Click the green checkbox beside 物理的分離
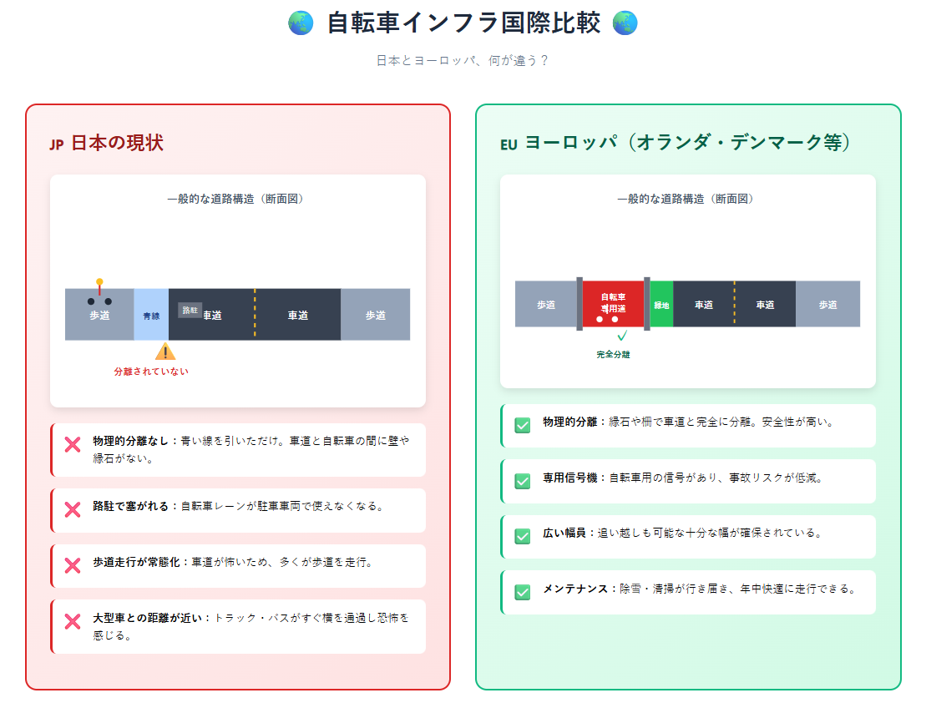Screen dimensions: 926x703 coord(523,426)
